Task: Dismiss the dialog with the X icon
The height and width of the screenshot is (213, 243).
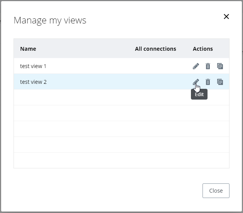Action: [226, 17]
